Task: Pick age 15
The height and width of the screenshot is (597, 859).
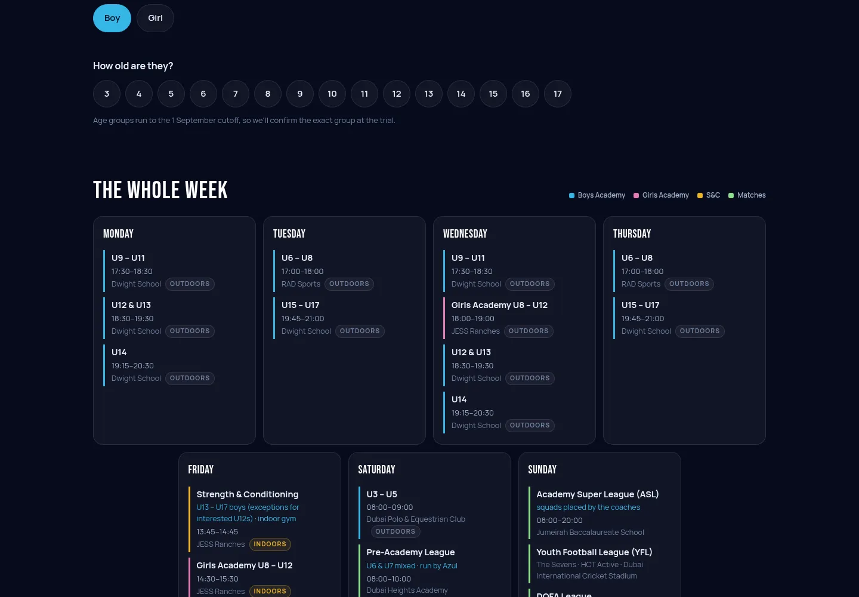Action: pos(493,94)
